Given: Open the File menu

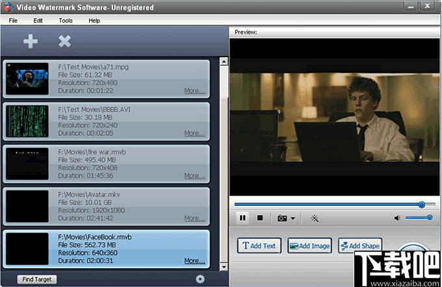Looking at the screenshot, I should click(x=13, y=21).
